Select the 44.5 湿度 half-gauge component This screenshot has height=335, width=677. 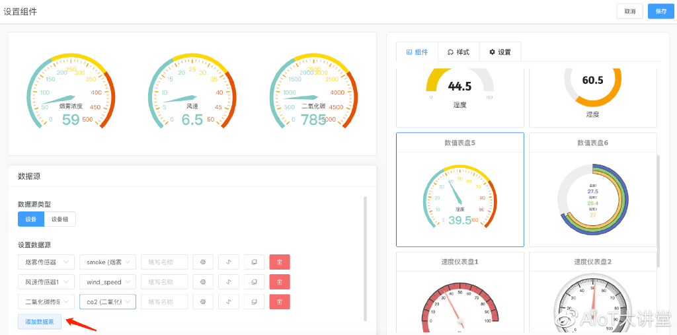click(x=460, y=97)
